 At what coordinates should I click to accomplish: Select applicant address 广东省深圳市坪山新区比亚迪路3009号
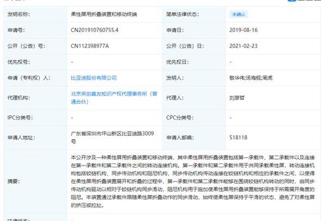point(112,137)
